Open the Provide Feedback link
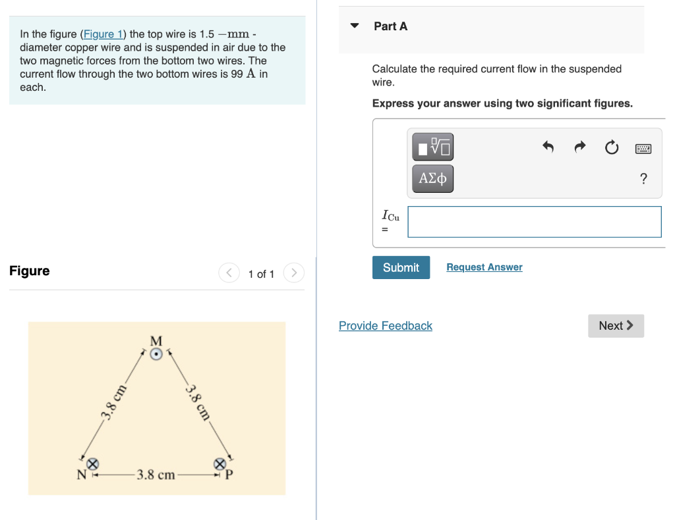The image size is (675, 520). 385,326
